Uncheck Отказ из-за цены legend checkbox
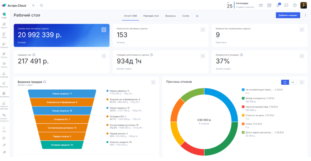 (243, 115)
